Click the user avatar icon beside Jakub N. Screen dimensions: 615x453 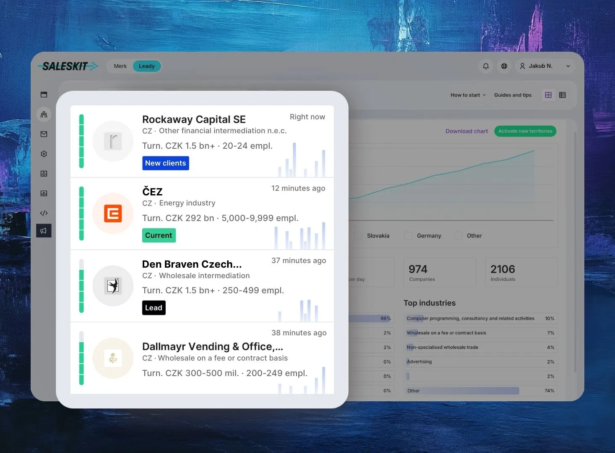pyautogui.click(x=522, y=66)
